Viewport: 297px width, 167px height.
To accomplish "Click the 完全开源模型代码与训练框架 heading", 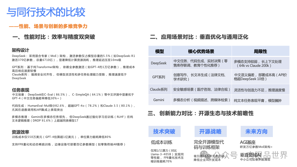I will tap(209, 145).
